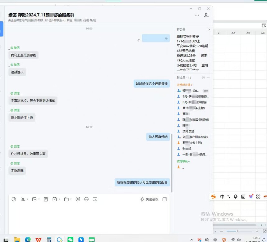The height and width of the screenshot is (242, 267).
Task: Click the spreadsheet zoom in plus button
Action: (x=257, y=231)
